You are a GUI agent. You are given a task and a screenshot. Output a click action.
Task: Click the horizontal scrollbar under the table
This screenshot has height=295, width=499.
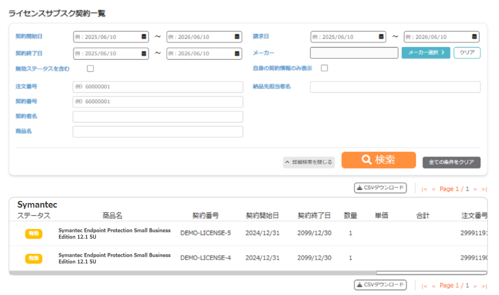pyautogui.click(x=248, y=273)
